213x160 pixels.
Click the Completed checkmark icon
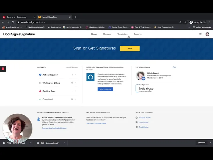[x=40, y=99]
